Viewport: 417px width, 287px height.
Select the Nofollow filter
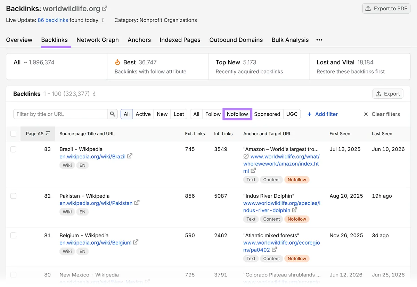tap(237, 114)
